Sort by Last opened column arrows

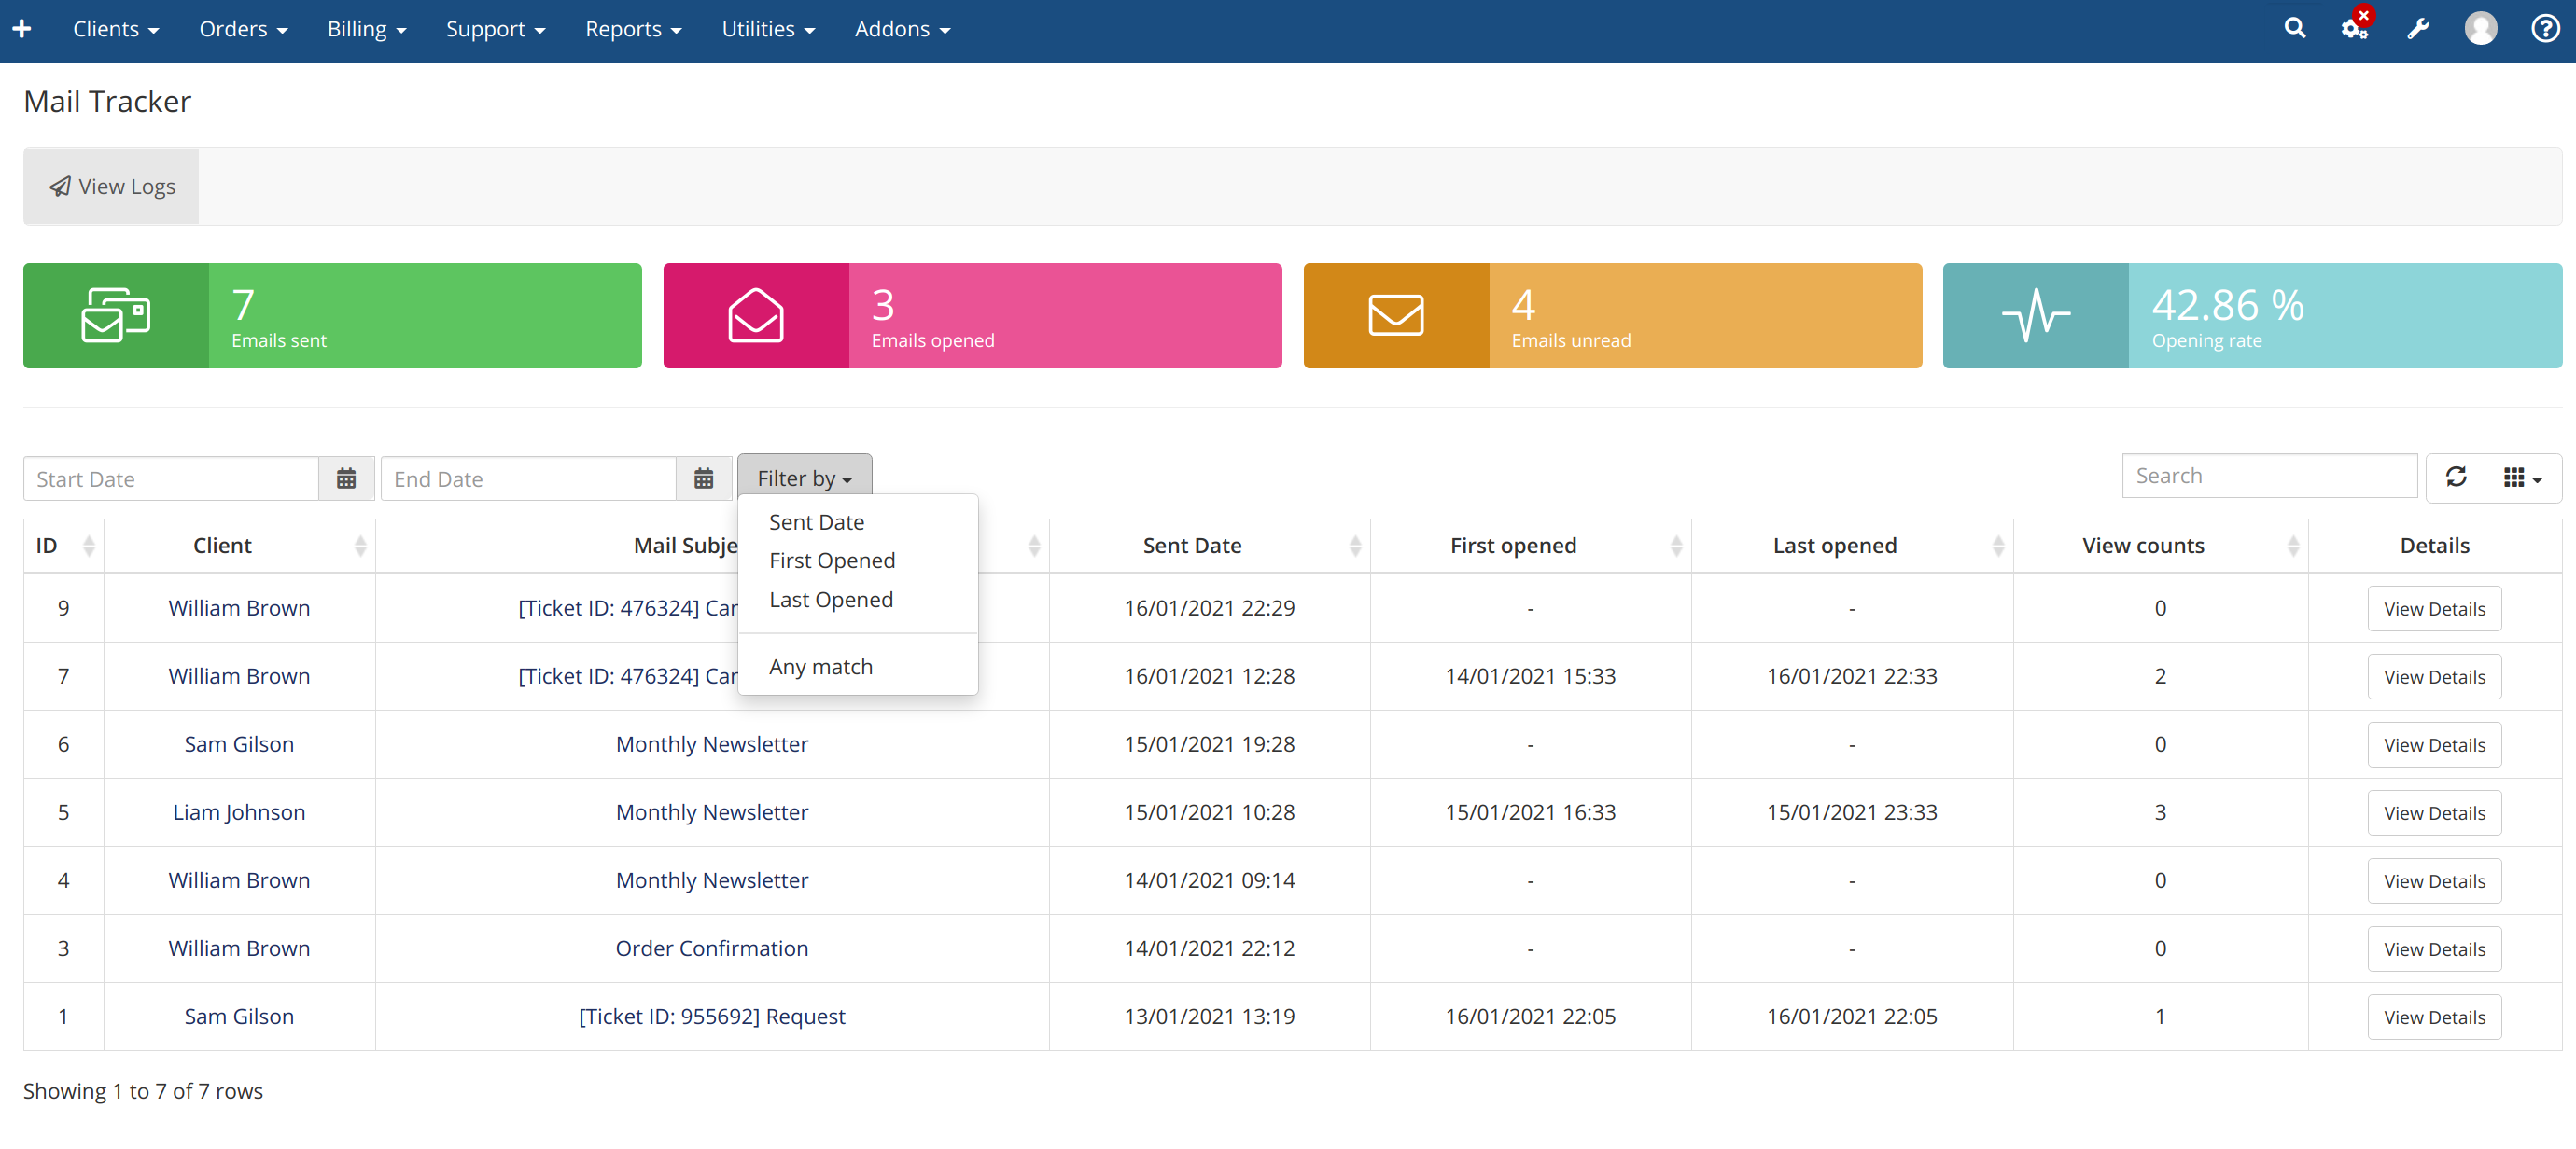pyautogui.click(x=1998, y=546)
